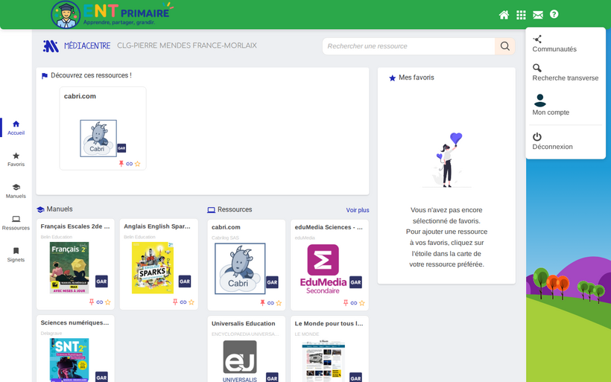Click GAR badge on eduMedia Sciences card
Screen dimensions: 611x382
tap(355, 282)
